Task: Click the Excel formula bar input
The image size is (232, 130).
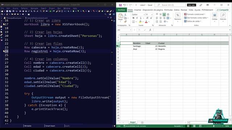Action: tap(191, 30)
